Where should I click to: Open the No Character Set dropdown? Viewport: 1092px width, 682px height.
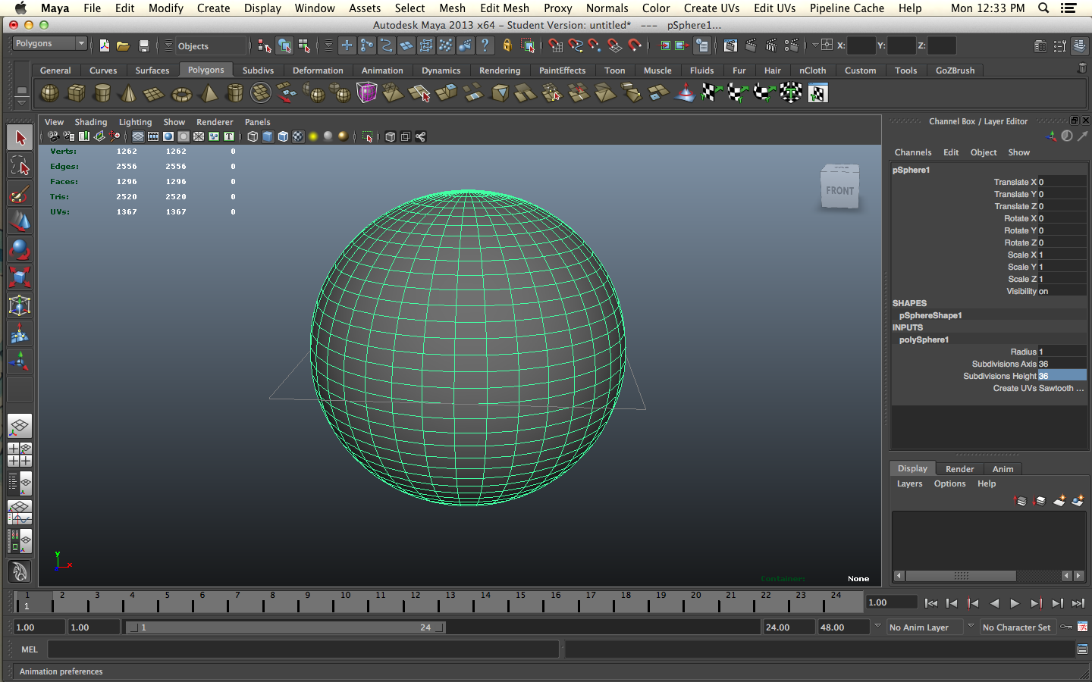click(x=1018, y=627)
